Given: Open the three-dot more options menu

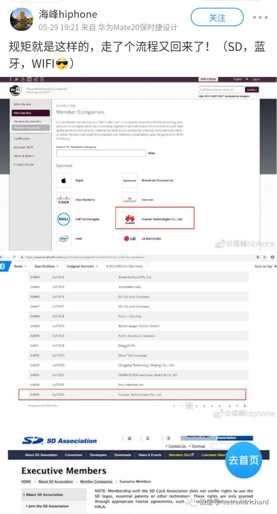Looking at the screenshot, I should click(260, 17).
